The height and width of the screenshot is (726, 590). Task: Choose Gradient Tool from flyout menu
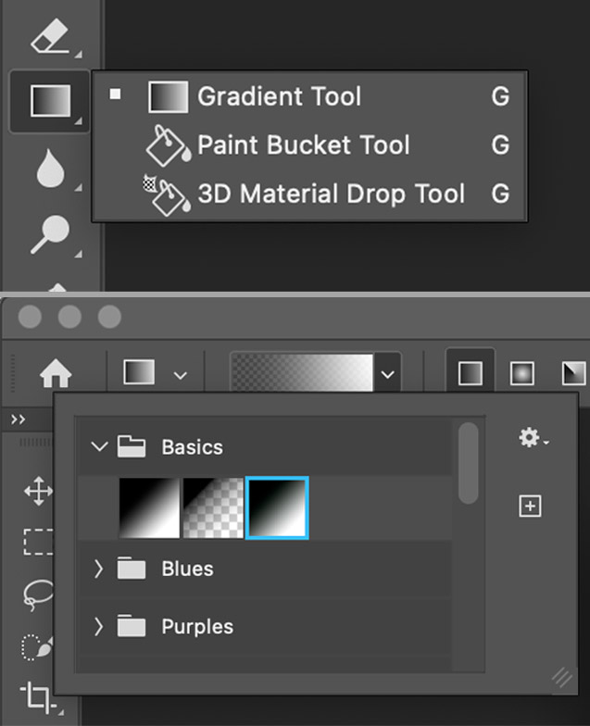coord(309,96)
